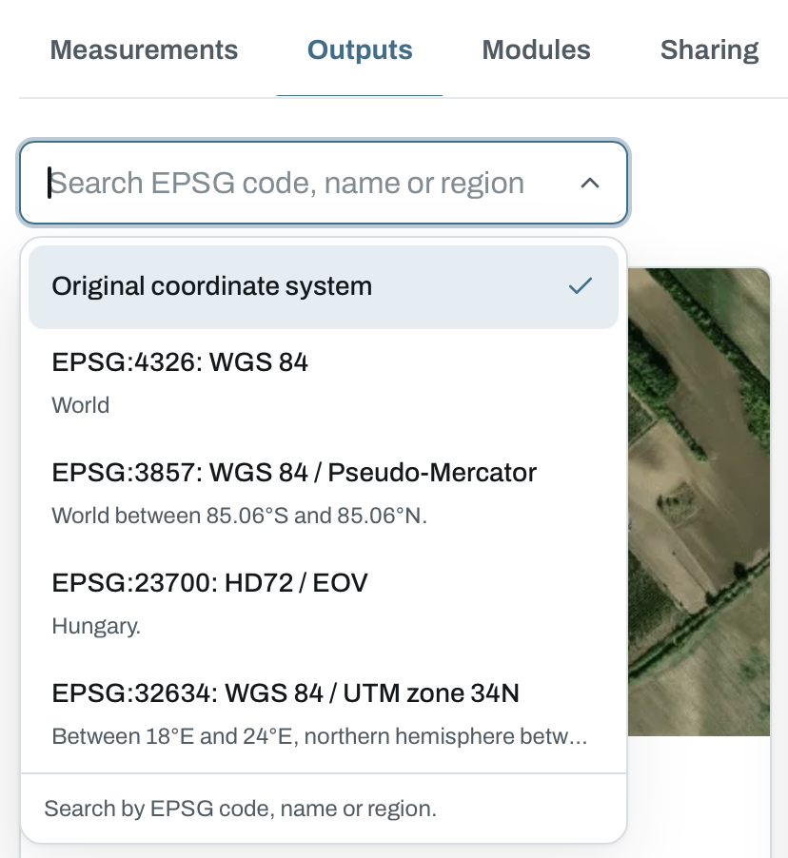Select Original coordinate system option
Viewport: 788px width, 858px height.
(x=324, y=286)
